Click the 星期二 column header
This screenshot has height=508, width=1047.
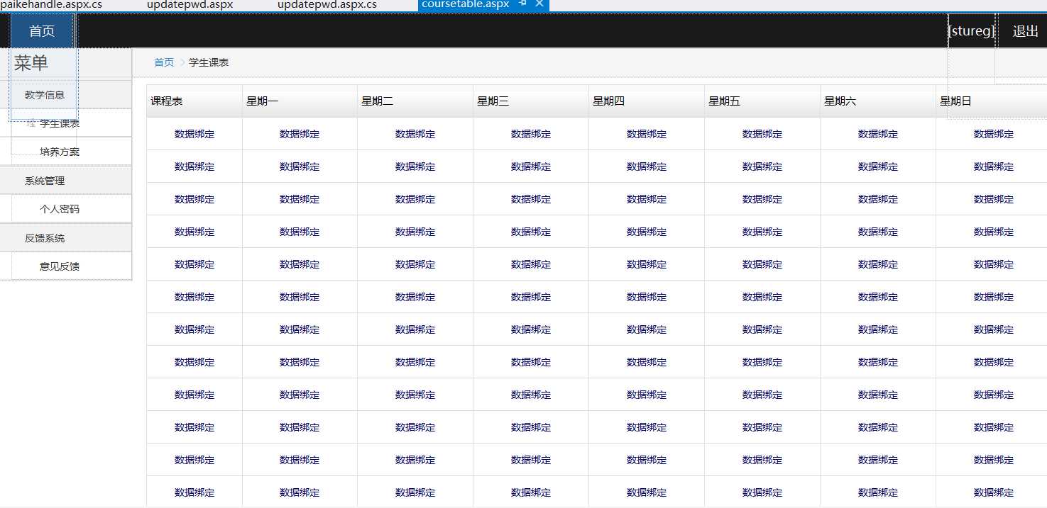(415, 101)
